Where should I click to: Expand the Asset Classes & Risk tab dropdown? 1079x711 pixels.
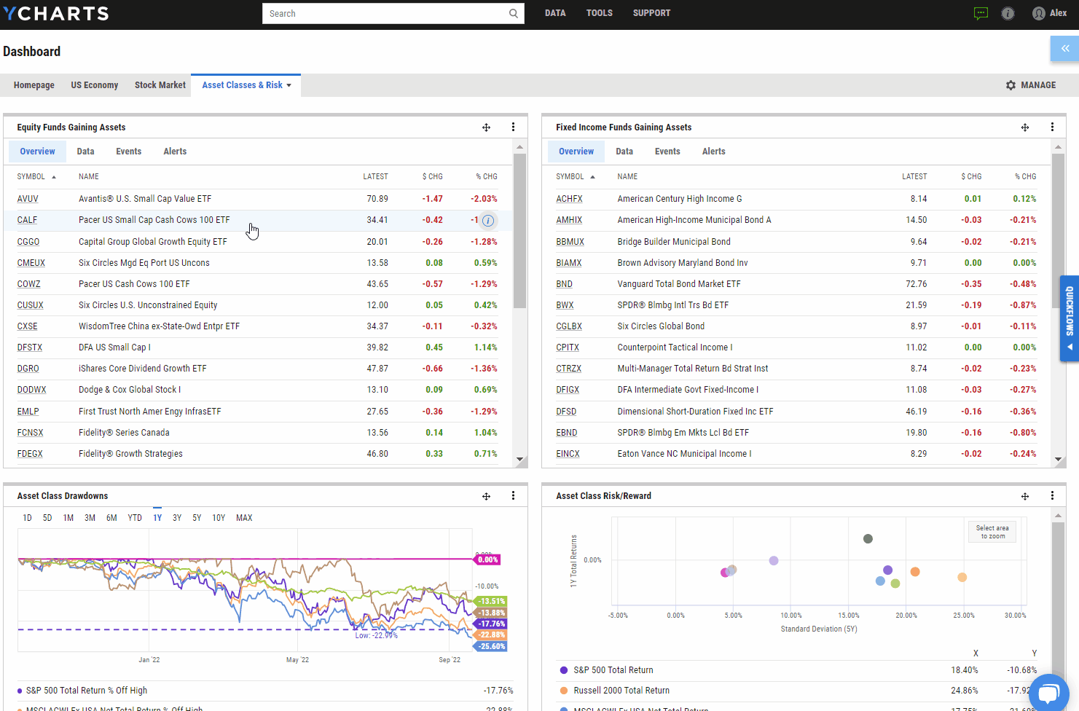click(290, 85)
